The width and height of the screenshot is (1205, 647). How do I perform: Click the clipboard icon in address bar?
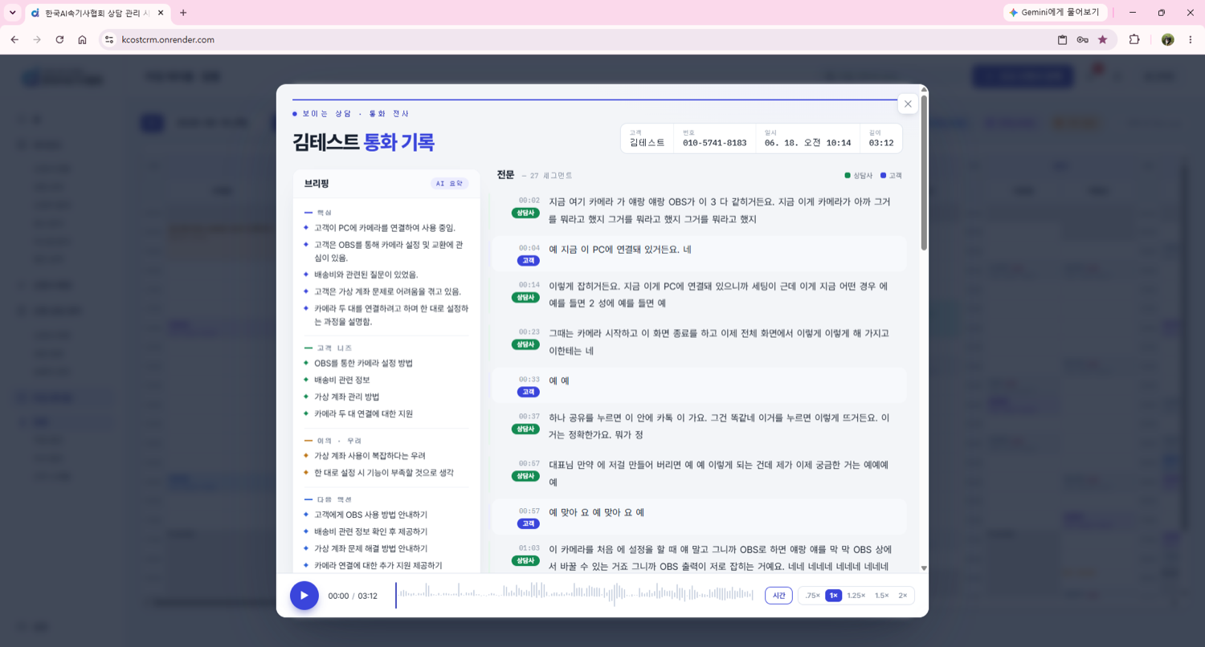(x=1062, y=39)
